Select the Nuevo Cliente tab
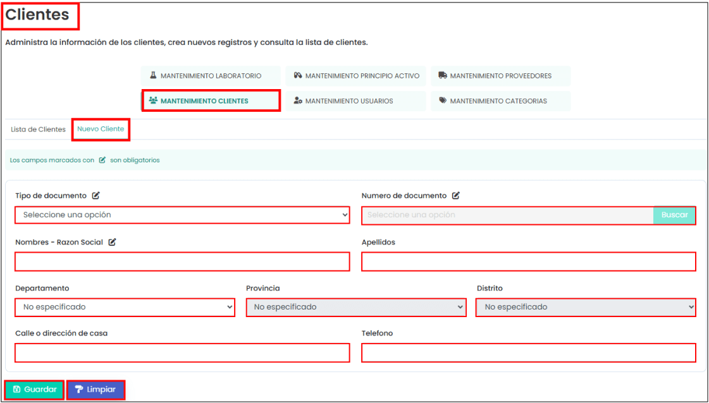Screen dimensions: 709x403 (101, 129)
